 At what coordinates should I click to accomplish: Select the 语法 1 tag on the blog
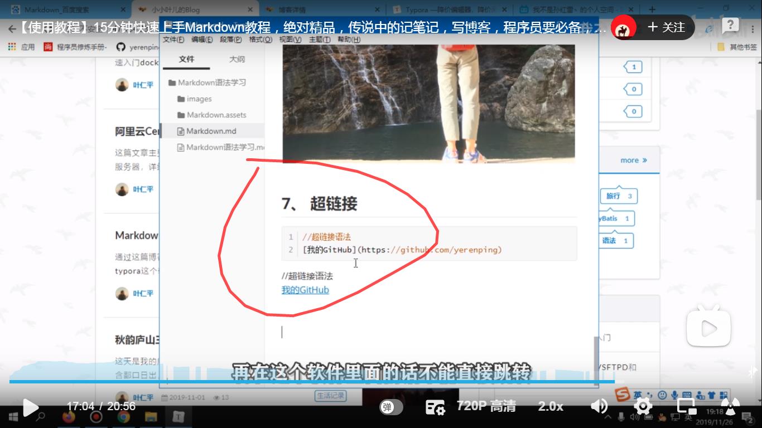click(x=616, y=241)
